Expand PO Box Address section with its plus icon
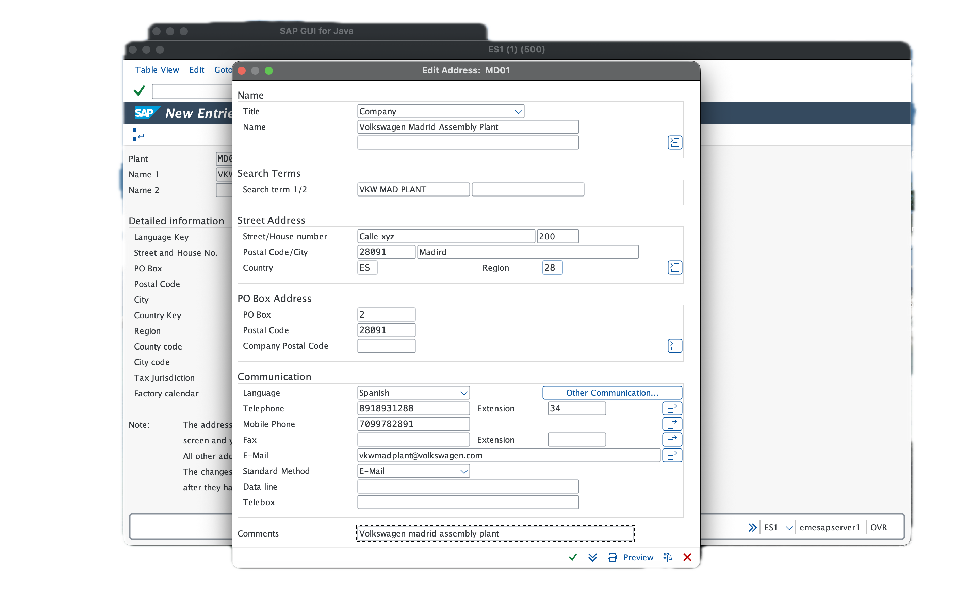This screenshot has height=612, width=980. pyautogui.click(x=675, y=346)
